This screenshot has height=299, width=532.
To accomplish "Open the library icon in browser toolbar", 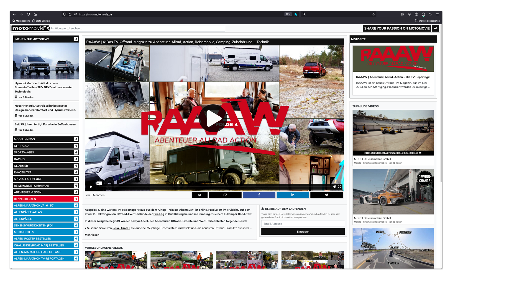I will tap(403, 14).
